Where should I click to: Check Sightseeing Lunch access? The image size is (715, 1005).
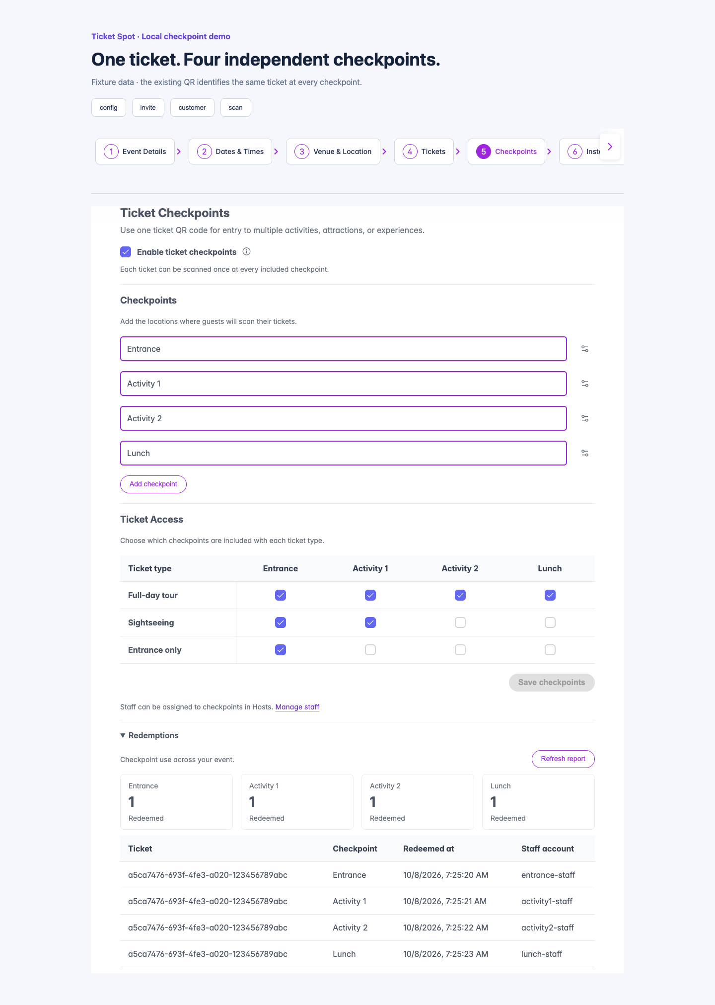tap(550, 622)
